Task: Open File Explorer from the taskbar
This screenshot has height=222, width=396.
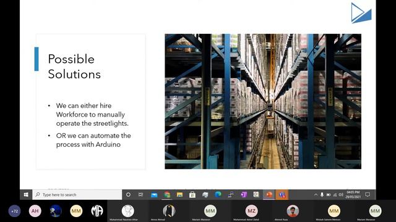Action: point(179,195)
